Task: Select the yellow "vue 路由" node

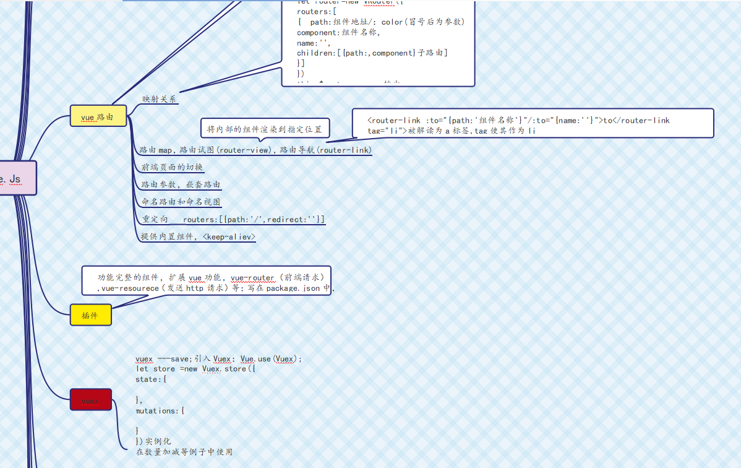Action: [98, 116]
